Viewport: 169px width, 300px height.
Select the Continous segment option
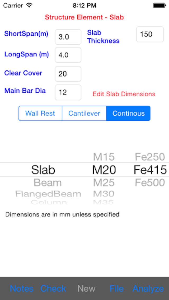128,114
